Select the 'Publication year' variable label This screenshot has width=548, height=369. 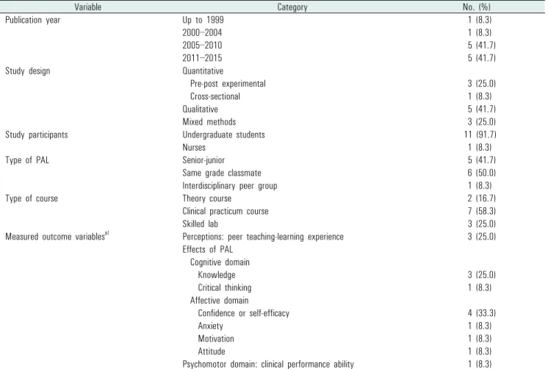coord(32,21)
